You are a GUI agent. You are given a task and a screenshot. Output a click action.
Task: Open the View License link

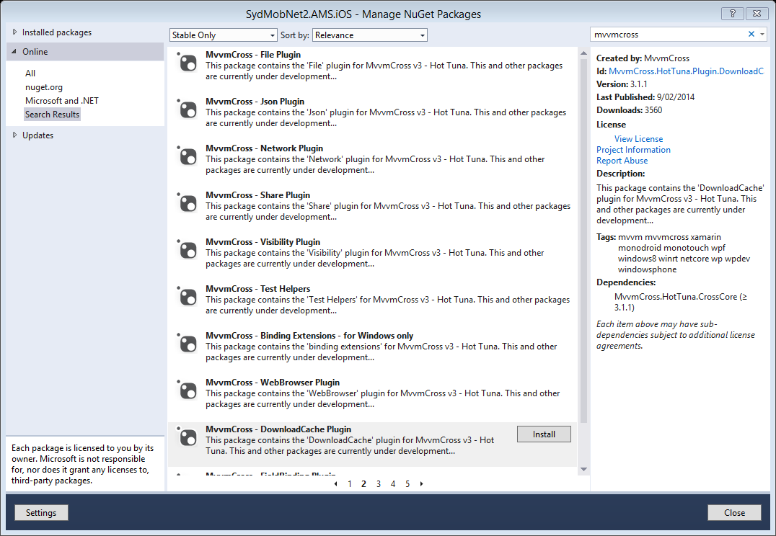pos(638,138)
